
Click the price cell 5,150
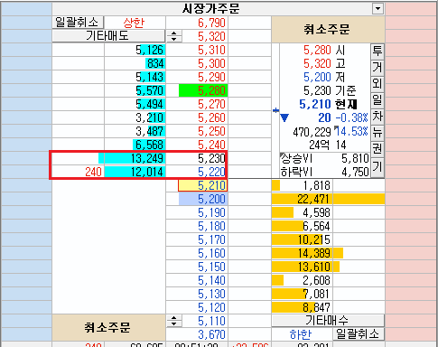click(x=197, y=267)
